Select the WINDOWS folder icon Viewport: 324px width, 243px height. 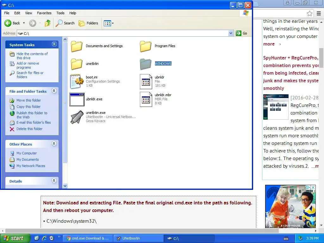pos(146,64)
